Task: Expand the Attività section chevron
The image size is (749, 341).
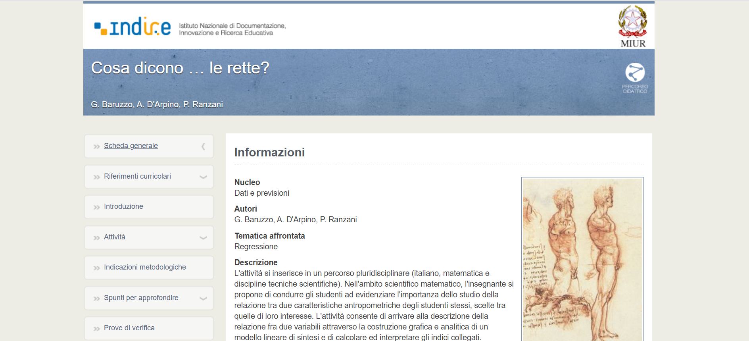Action: 203,238
